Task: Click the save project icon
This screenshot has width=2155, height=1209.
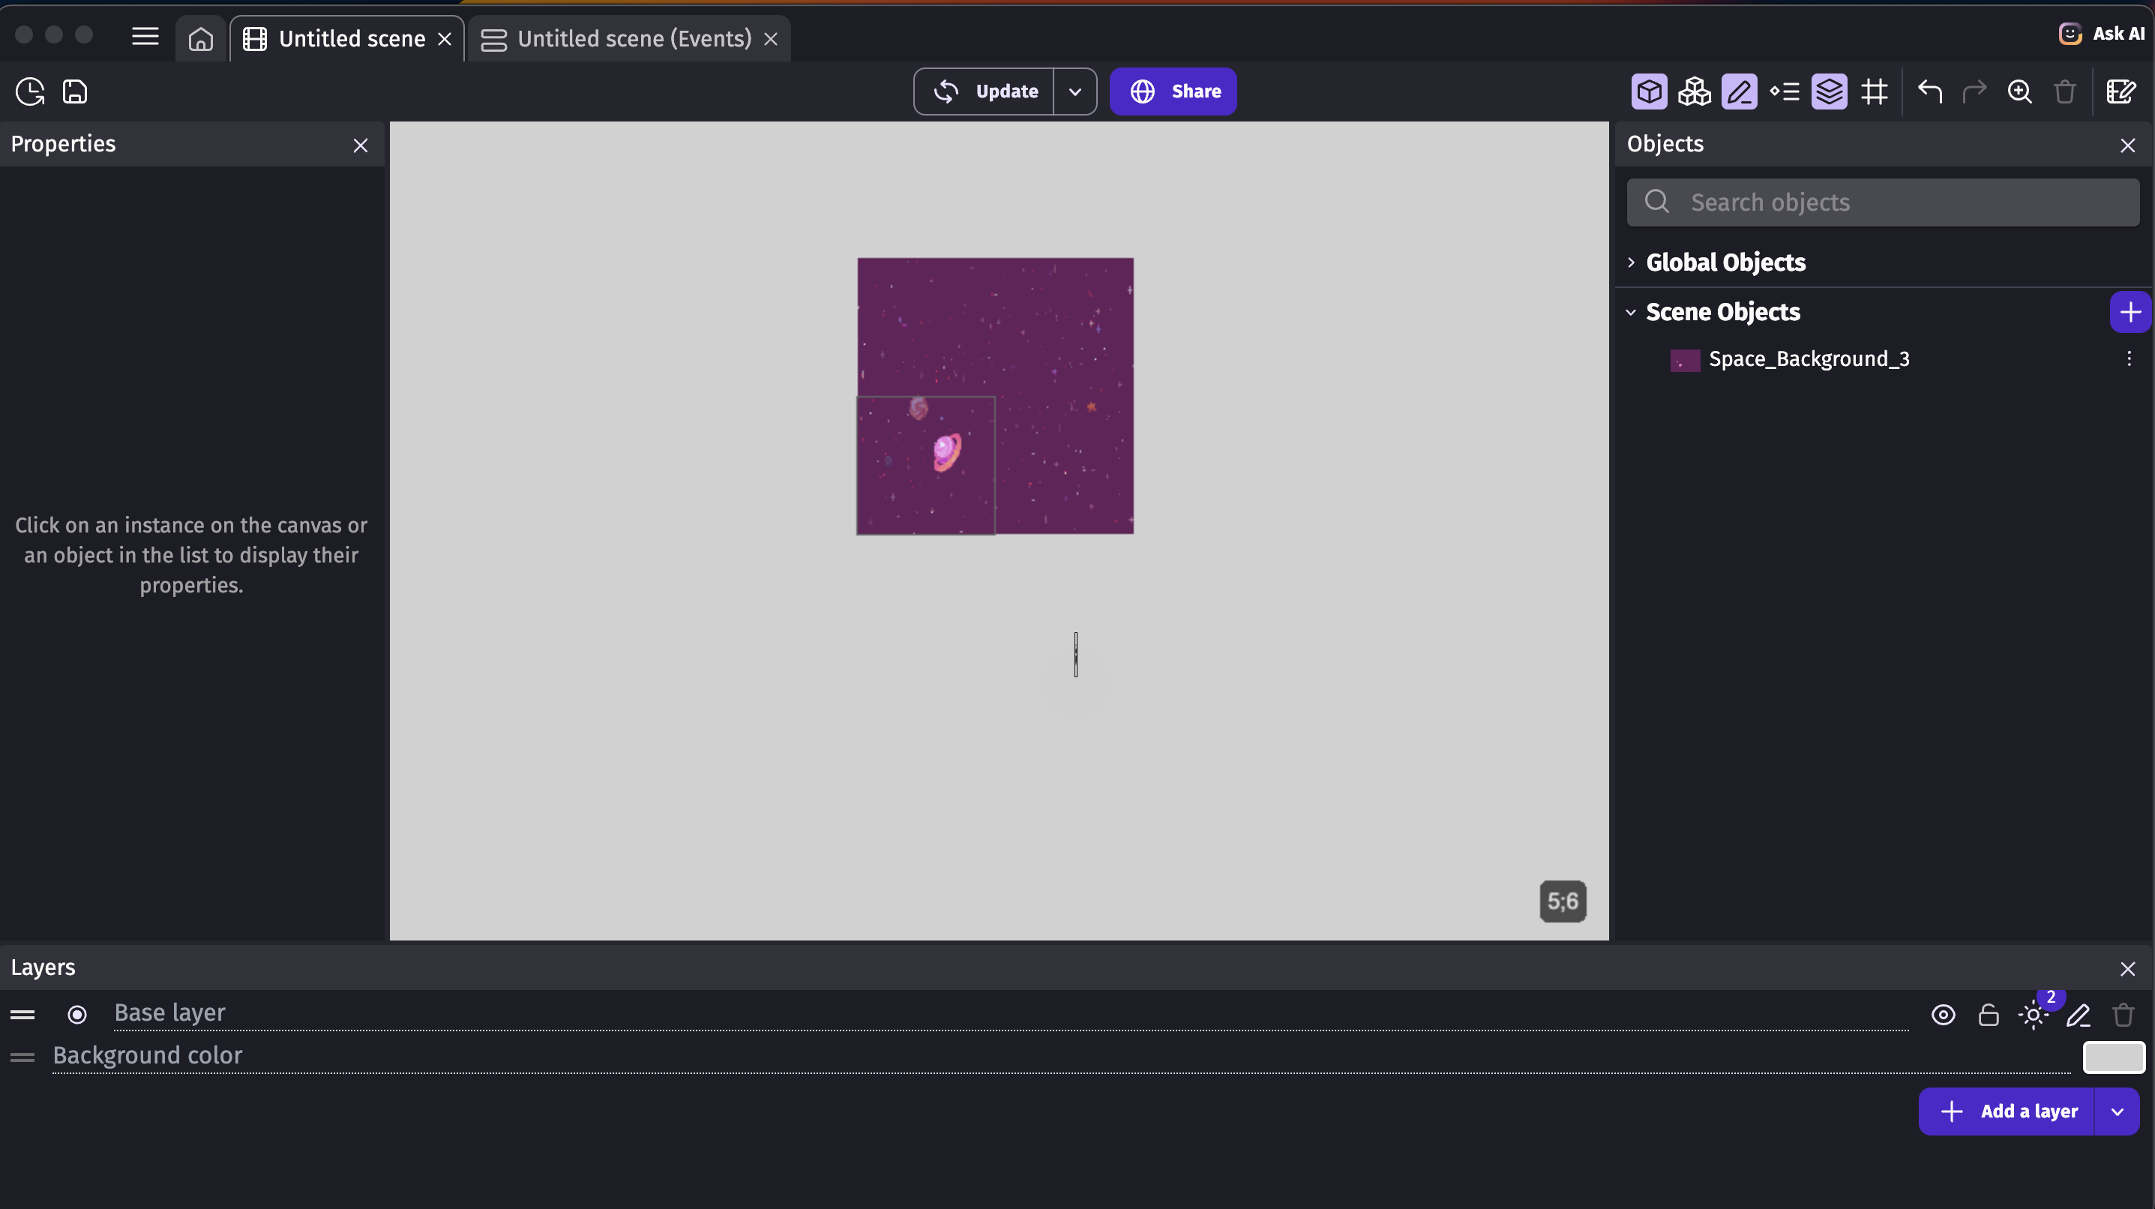Action: pos(75,91)
